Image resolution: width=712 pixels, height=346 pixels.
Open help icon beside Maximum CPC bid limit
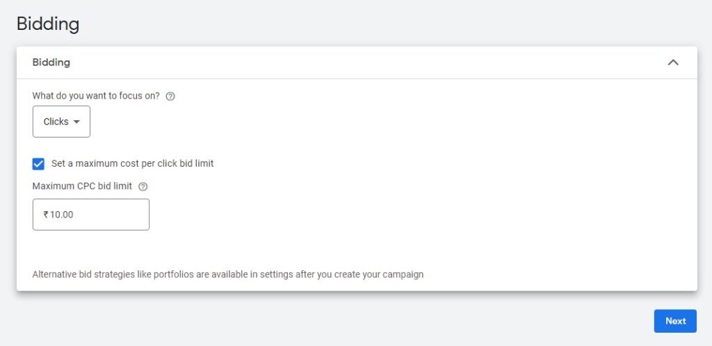[x=143, y=186]
